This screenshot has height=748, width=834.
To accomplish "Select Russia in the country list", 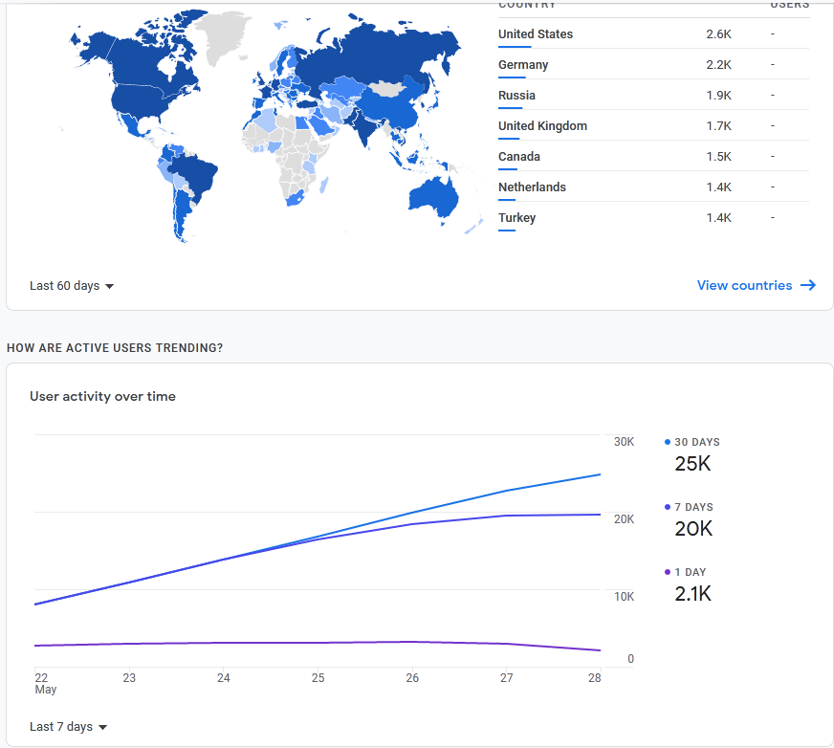I will 516,95.
